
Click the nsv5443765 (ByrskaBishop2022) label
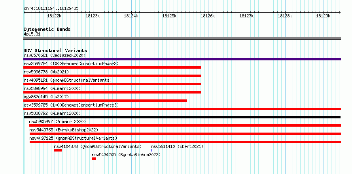point(64,130)
